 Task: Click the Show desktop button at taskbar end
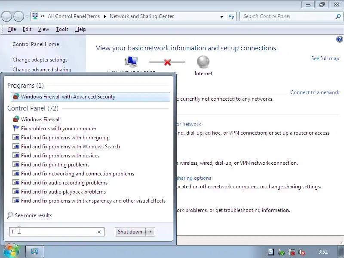coord(341,252)
